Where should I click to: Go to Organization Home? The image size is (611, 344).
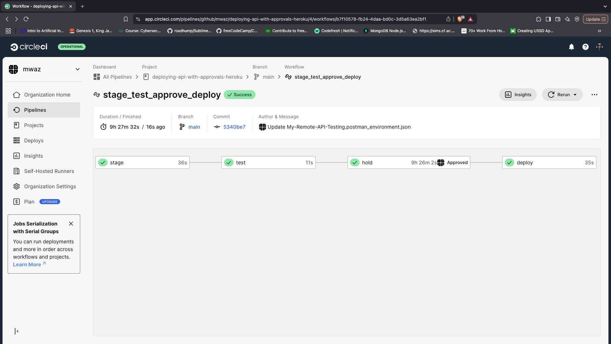tap(47, 95)
